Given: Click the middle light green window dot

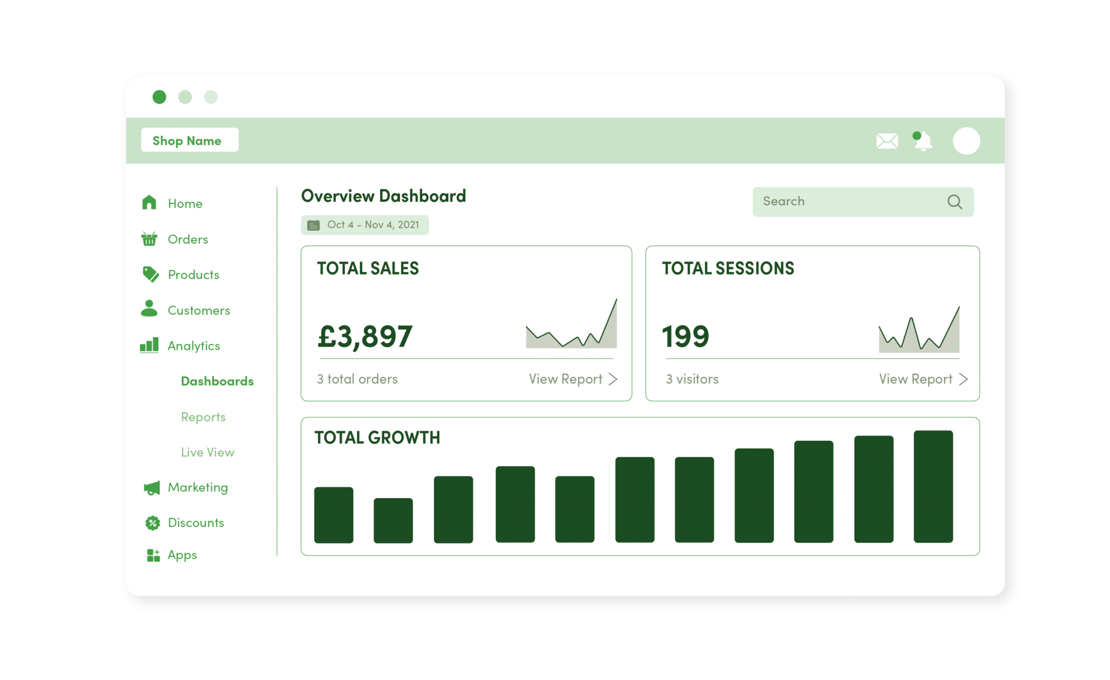Looking at the screenshot, I should click(x=185, y=97).
